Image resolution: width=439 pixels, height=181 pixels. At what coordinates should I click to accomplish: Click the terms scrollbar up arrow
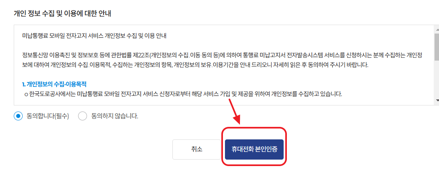pos(437,29)
